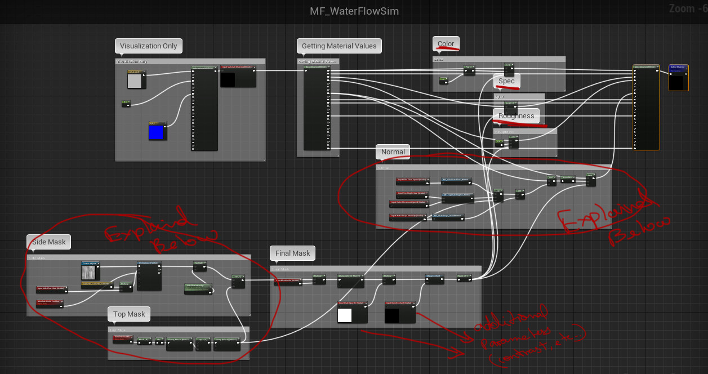Click the black Input BlendContrast preview thumbnail
The height and width of the screenshot is (374, 708).
pos(392,315)
